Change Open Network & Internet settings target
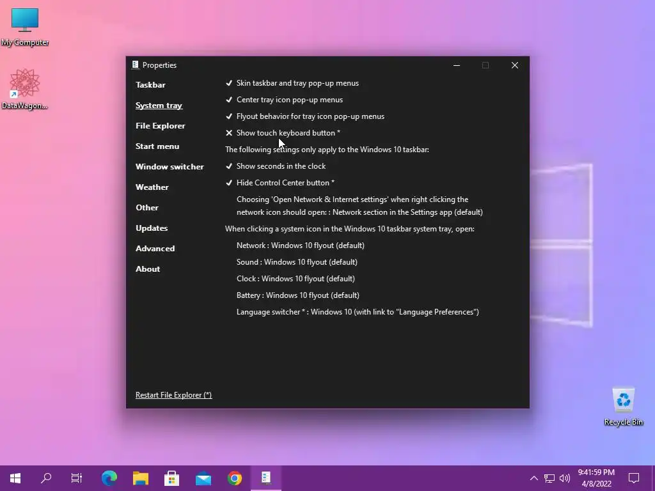The width and height of the screenshot is (655, 491). pyautogui.click(x=359, y=206)
